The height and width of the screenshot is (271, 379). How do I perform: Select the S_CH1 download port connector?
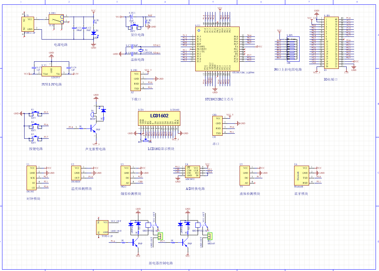(x=136, y=81)
